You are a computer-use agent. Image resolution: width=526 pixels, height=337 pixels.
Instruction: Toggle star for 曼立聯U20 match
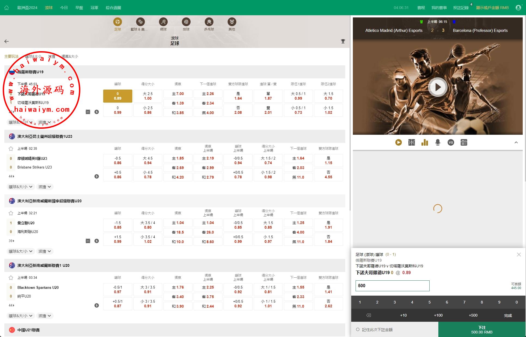(11, 213)
